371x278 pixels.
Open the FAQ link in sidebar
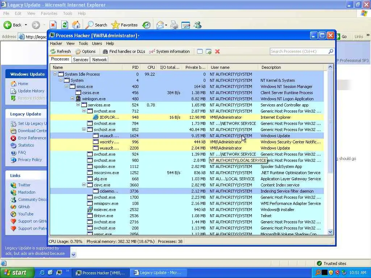(22, 152)
